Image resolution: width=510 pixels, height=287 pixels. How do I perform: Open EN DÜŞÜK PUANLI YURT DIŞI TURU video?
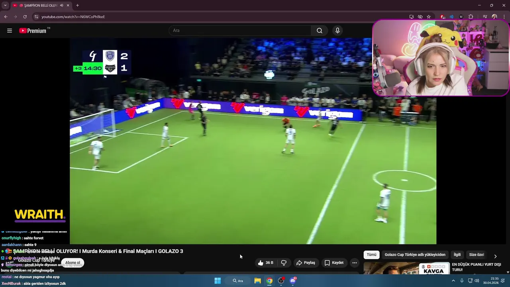pos(476,267)
